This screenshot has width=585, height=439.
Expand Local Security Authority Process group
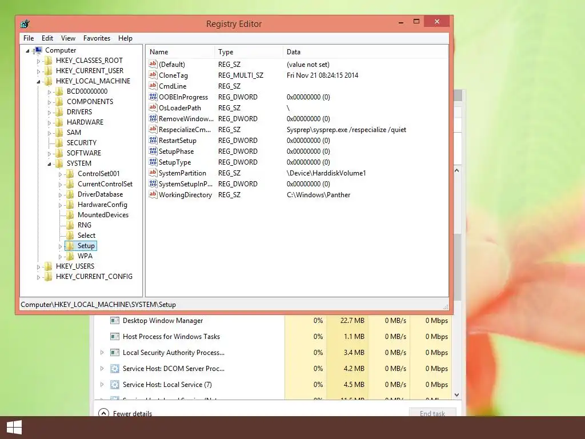pyautogui.click(x=102, y=352)
